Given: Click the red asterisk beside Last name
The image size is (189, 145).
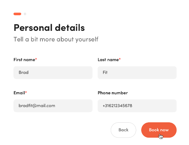Looking at the screenshot, I should 120,59.
